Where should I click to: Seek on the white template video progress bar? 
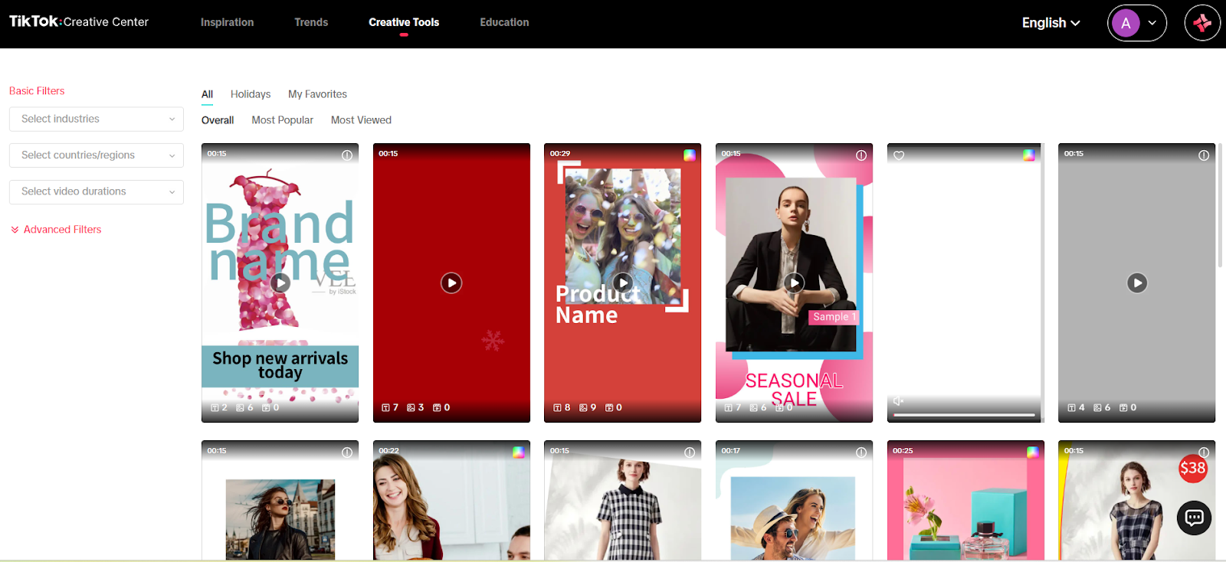[964, 415]
